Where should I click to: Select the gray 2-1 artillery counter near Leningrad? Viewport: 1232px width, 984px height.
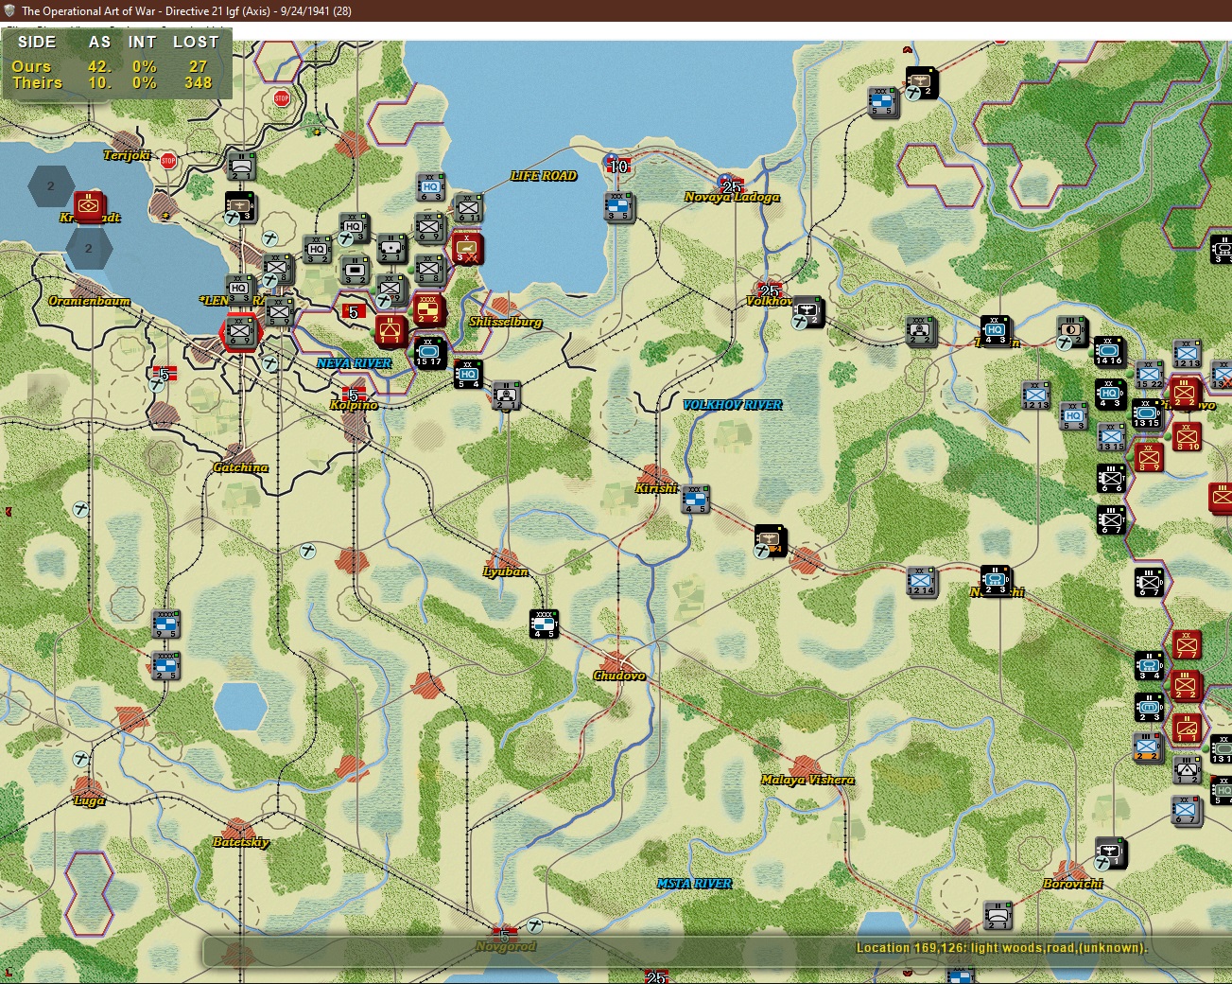pyautogui.click(x=390, y=248)
